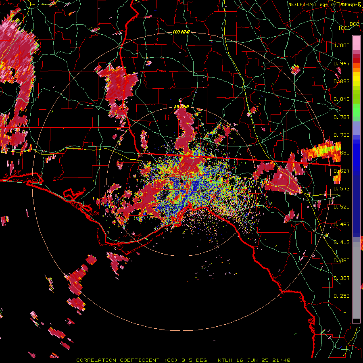Click the 1.000 value on the color scale
The image size is (363, 363).
pos(342,45)
